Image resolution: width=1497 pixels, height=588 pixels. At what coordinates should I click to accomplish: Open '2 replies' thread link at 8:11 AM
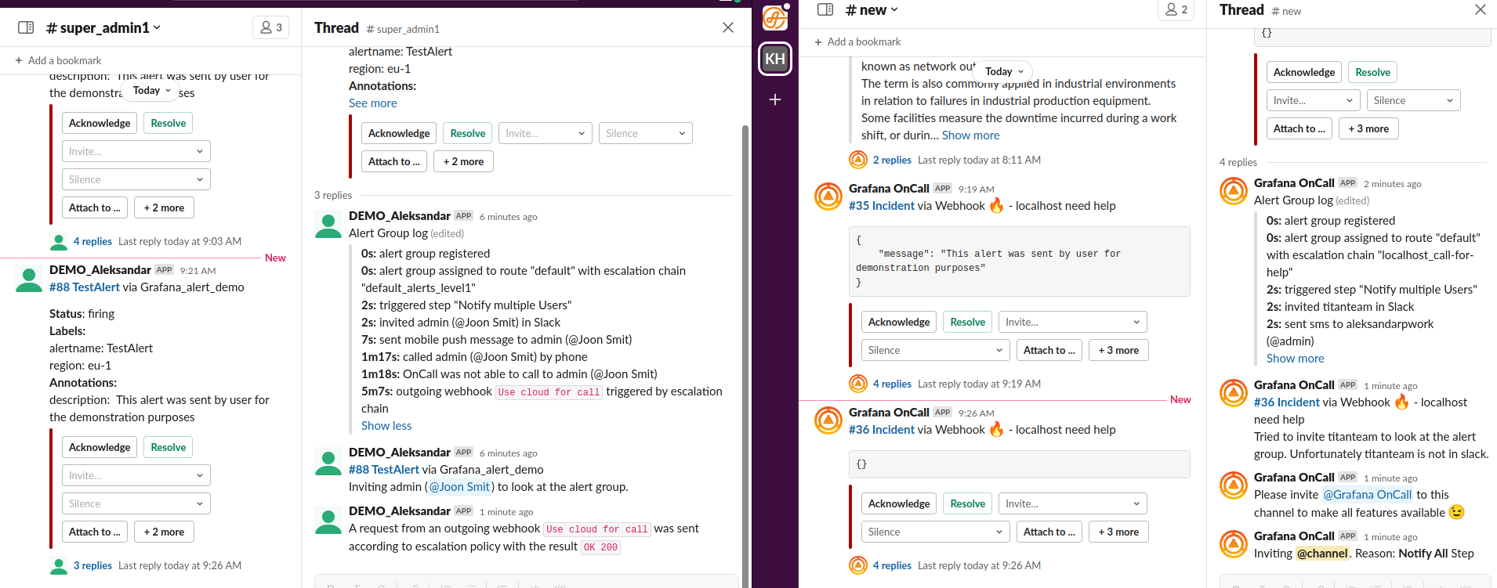[x=892, y=160]
